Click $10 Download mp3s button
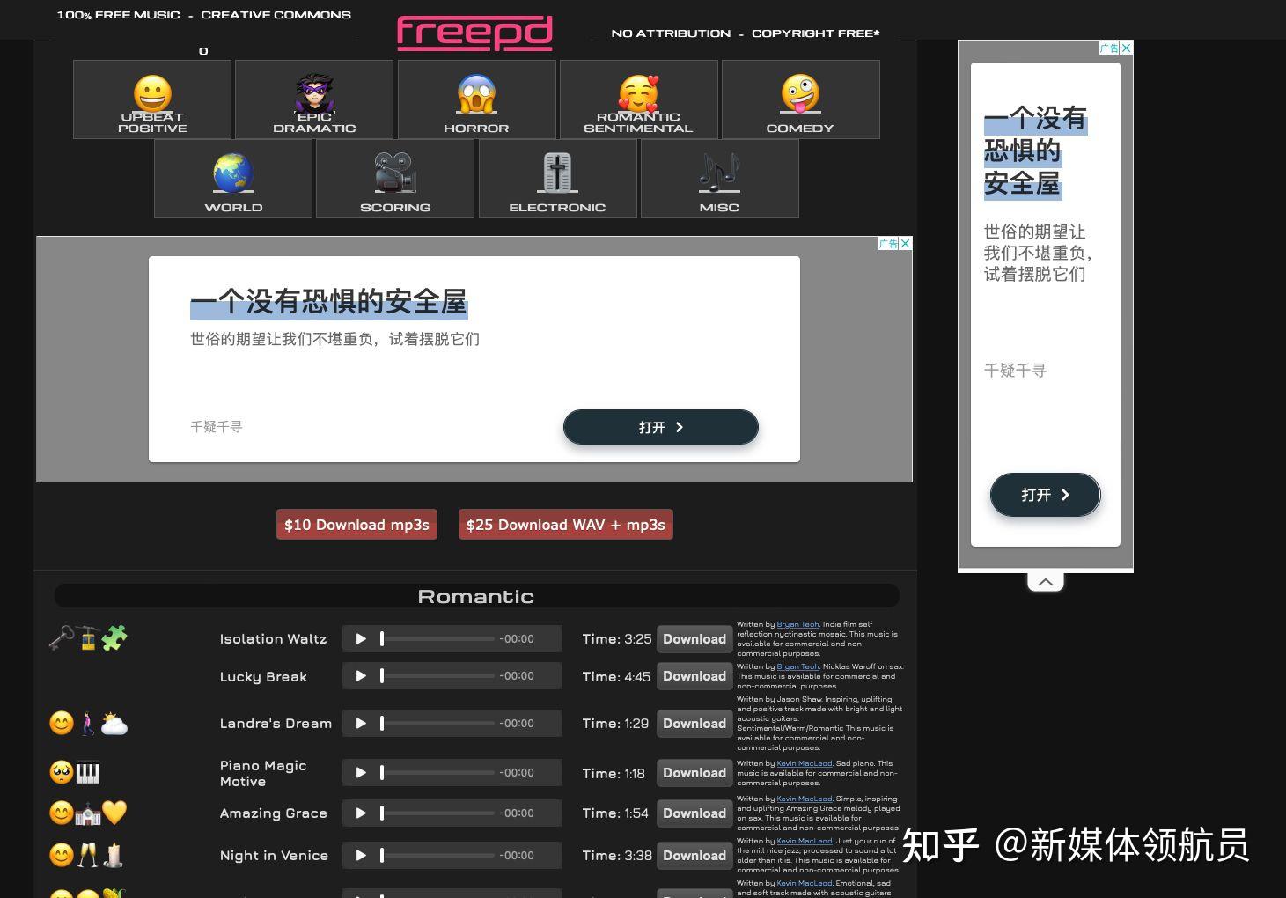Image resolution: width=1286 pixels, height=898 pixels. (356, 525)
